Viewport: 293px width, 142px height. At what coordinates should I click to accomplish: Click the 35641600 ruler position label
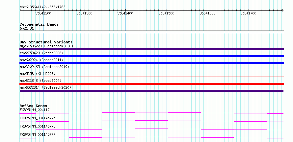[207, 13]
